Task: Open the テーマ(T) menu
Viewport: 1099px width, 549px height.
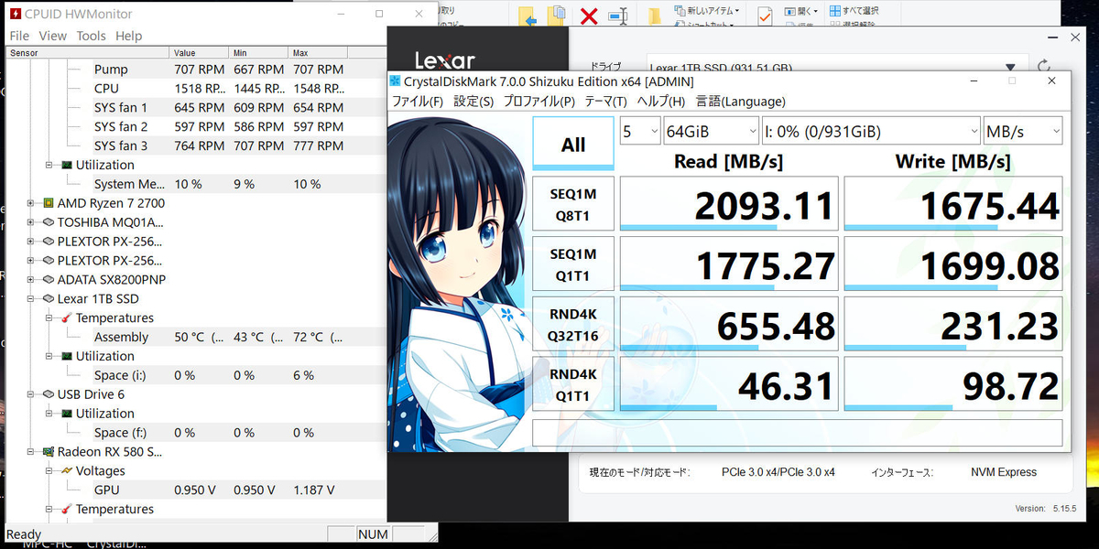Action: (605, 102)
